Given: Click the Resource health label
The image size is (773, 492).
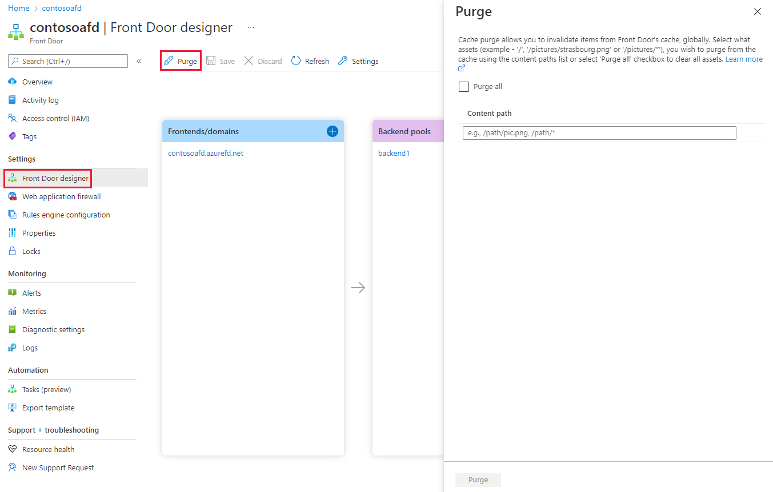Looking at the screenshot, I should pos(49,449).
